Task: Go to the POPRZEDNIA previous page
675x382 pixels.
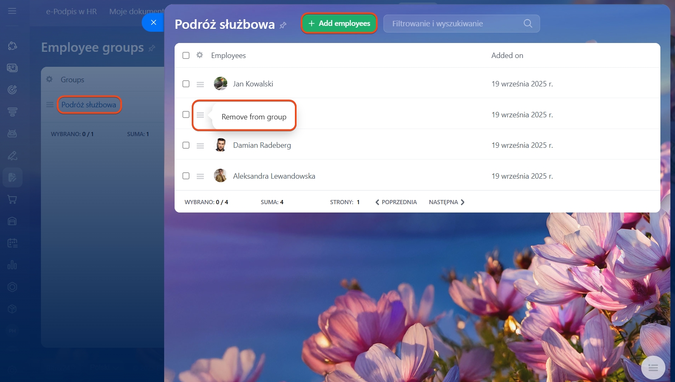Action: point(396,202)
